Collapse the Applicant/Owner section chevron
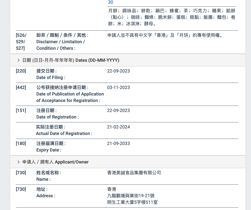Viewport: 251px width, 210px height. (18, 162)
